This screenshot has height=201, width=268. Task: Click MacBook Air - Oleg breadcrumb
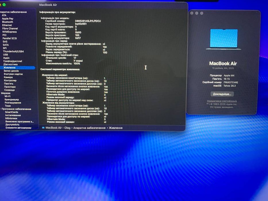(x=58, y=128)
